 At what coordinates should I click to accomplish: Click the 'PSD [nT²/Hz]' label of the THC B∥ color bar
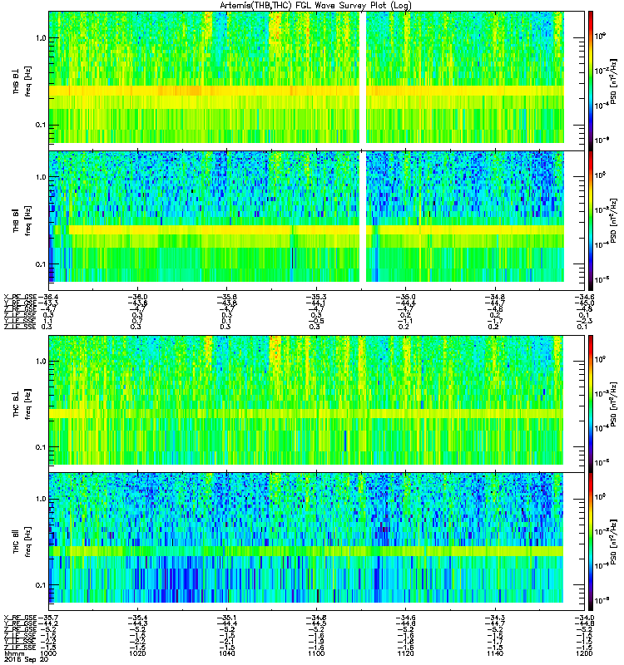tap(613, 542)
